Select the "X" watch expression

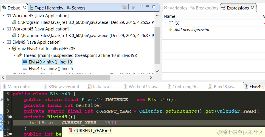(x=175, y=23)
